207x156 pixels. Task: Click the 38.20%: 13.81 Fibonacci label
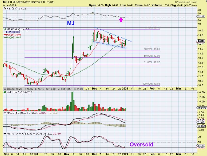(x=152, y=49)
